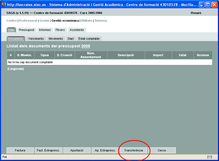Viewport: 219px width, 161px height.
Task: Select the top-level Diari tab
Action: tap(11, 30)
